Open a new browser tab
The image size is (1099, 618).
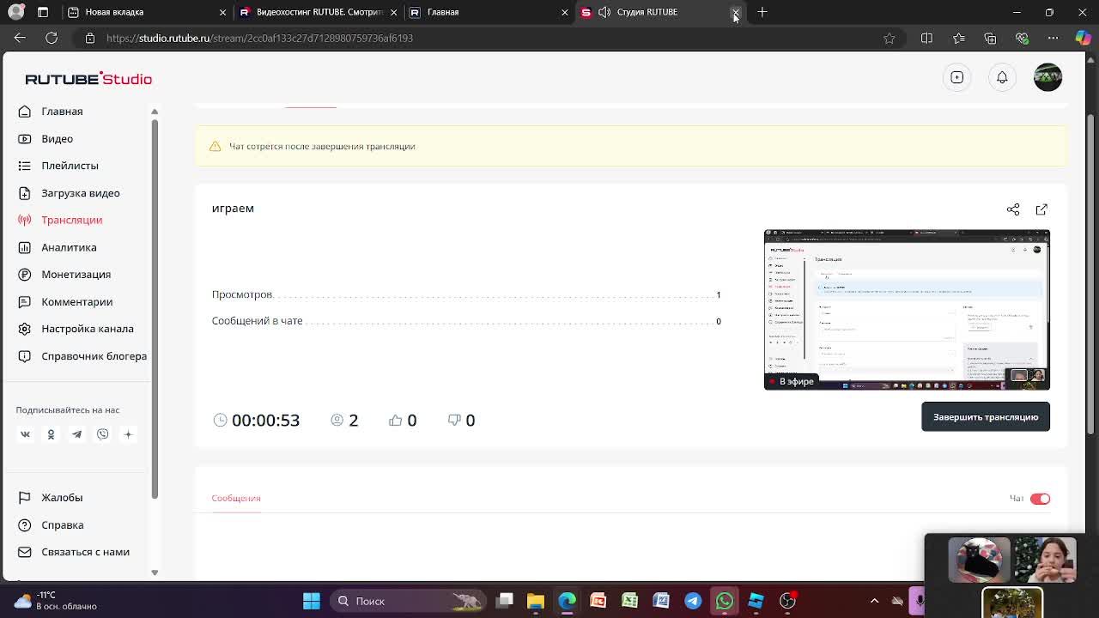pos(762,12)
